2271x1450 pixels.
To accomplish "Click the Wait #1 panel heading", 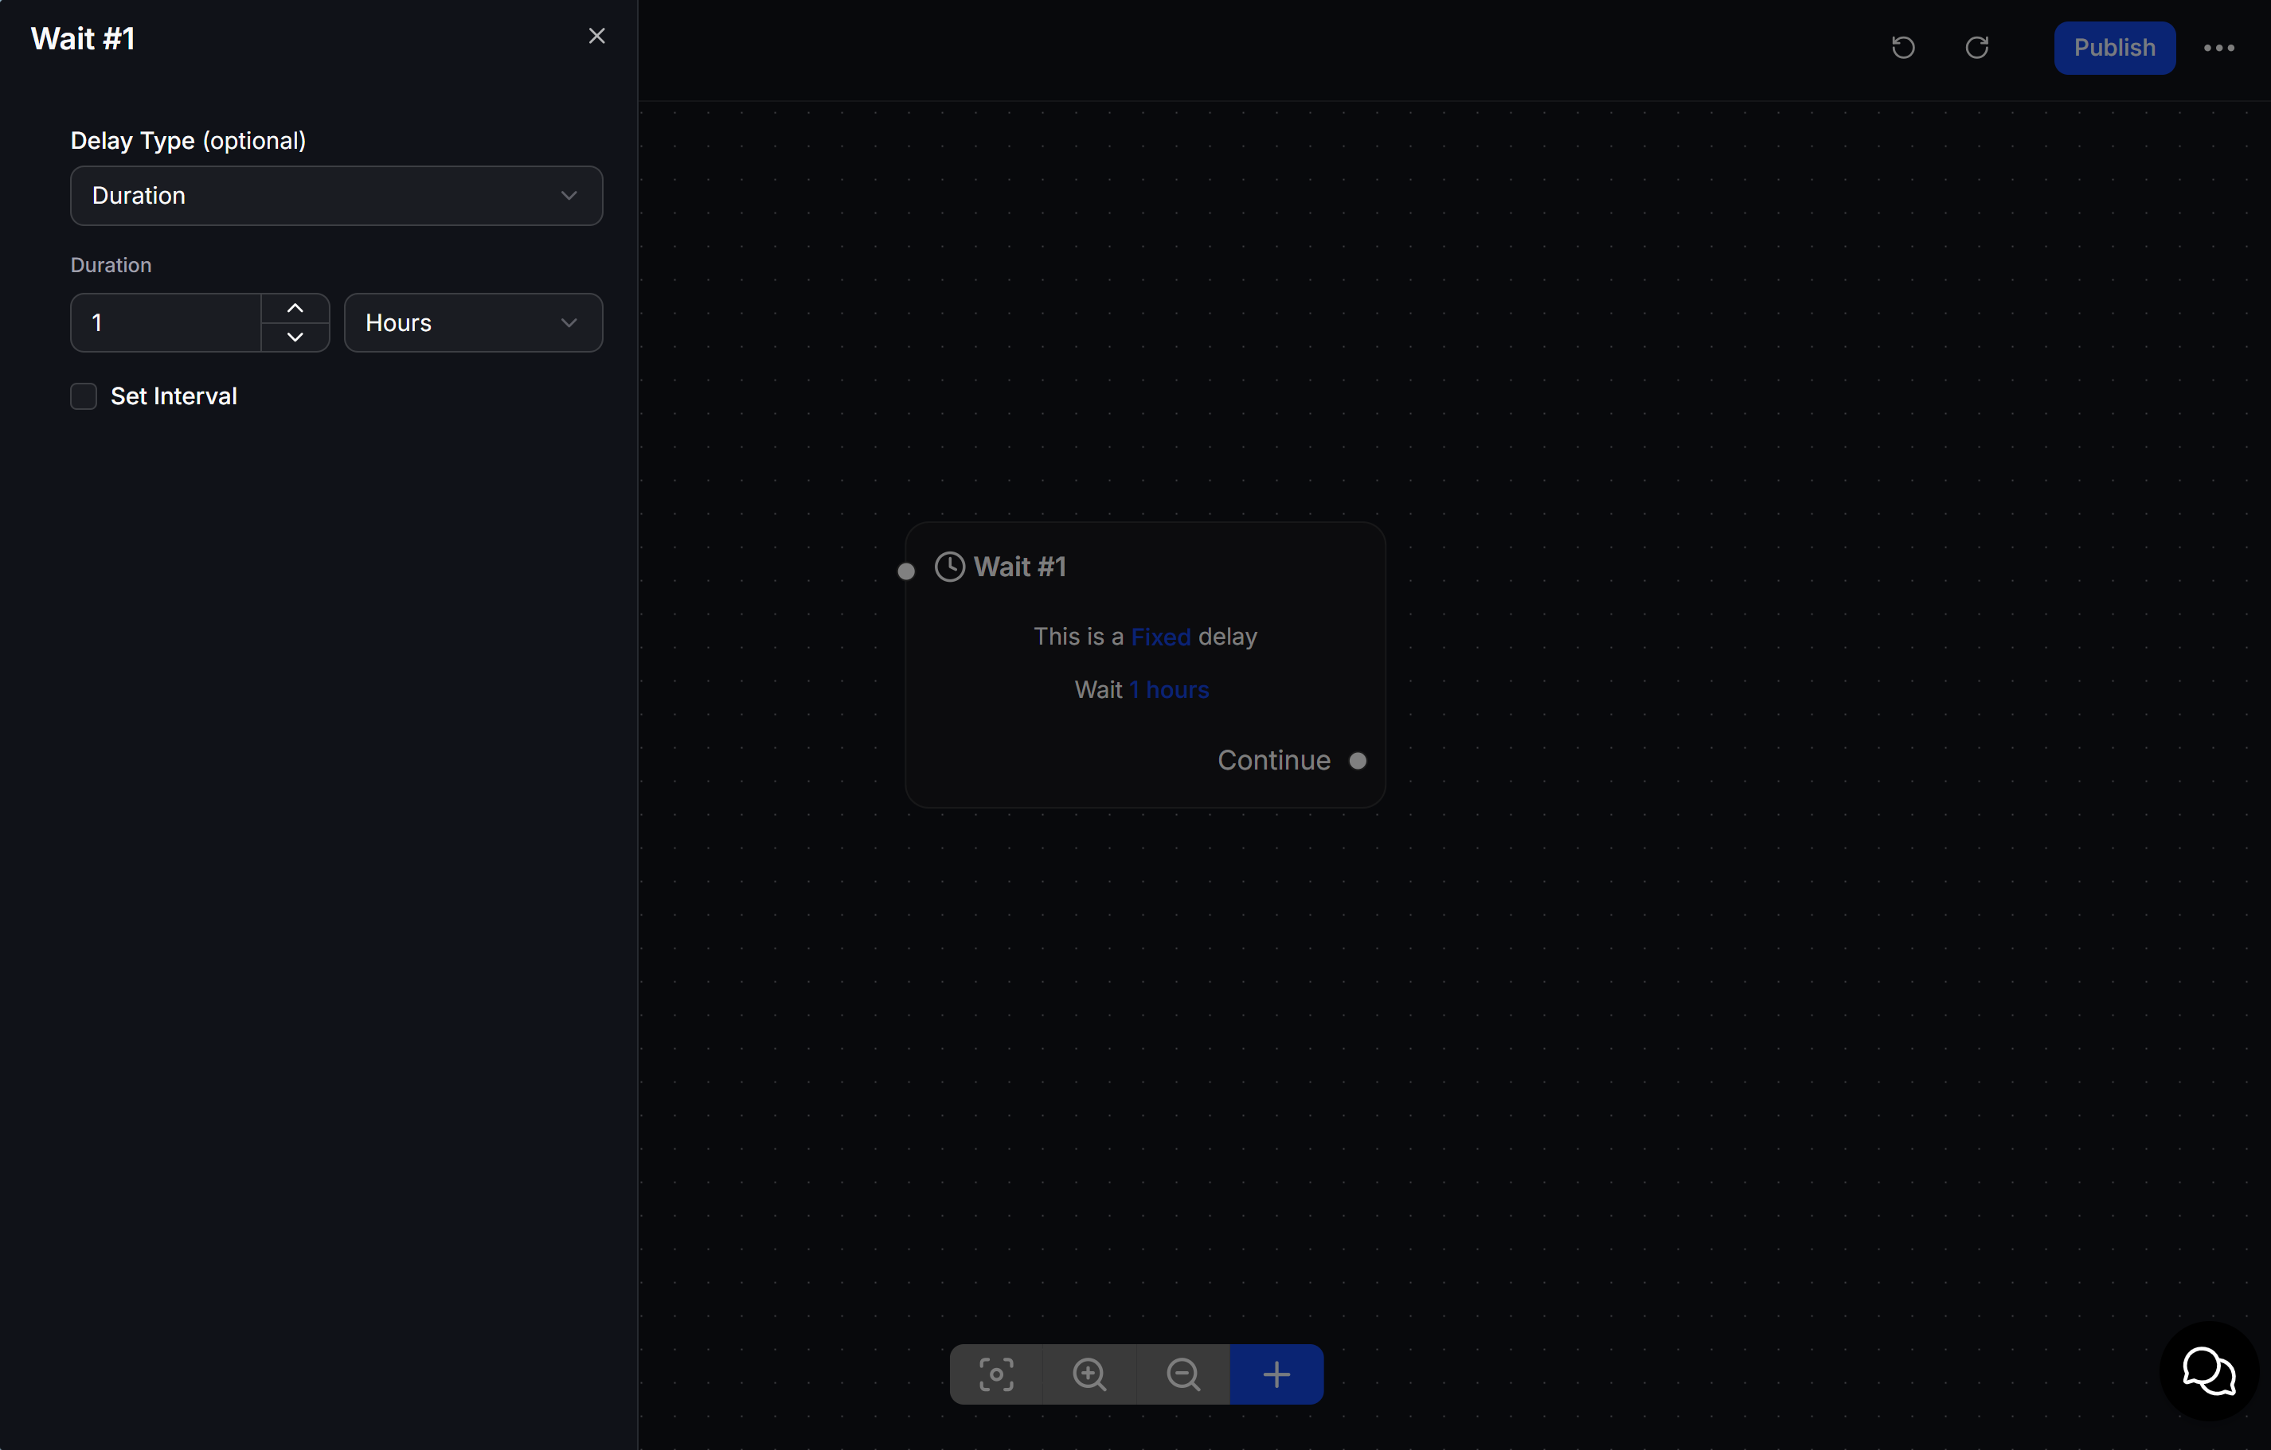I will tap(83, 39).
